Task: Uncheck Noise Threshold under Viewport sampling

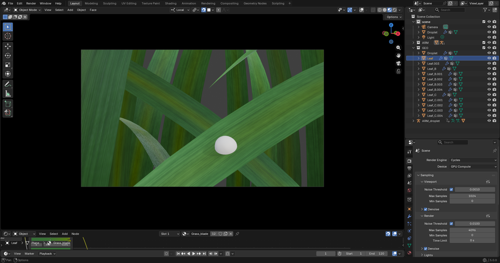Action: pos(451,189)
